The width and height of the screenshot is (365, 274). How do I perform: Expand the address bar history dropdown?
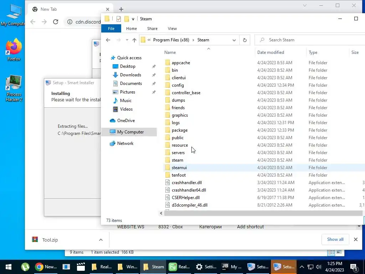234,40
